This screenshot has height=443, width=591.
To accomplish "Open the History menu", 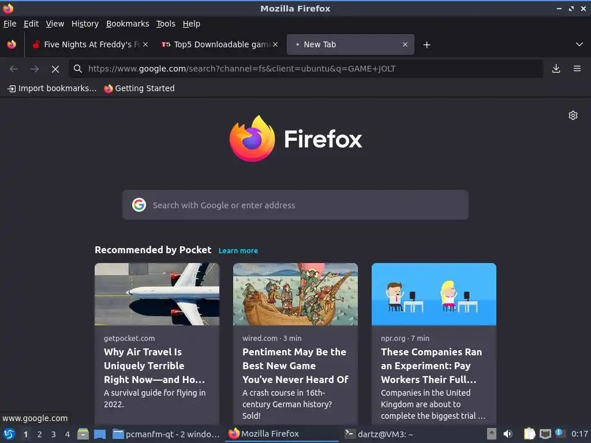I will click(x=85, y=24).
